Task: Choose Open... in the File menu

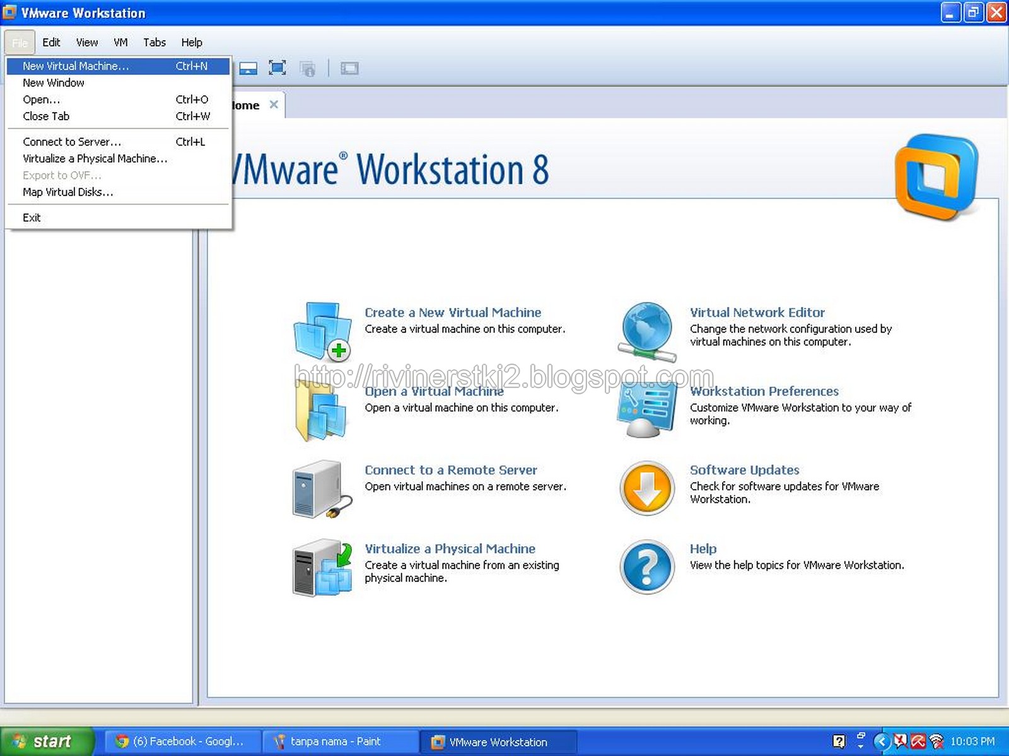Action: click(118, 100)
